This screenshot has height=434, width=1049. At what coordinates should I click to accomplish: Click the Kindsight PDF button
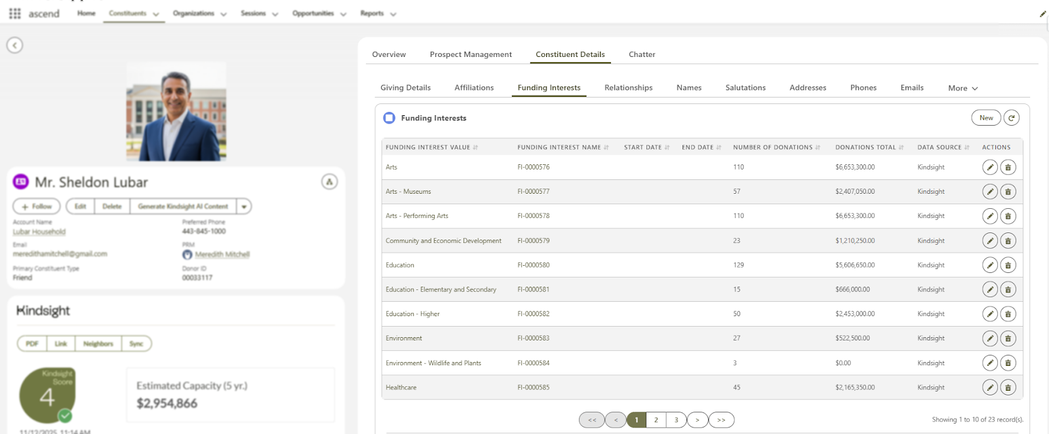point(32,344)
